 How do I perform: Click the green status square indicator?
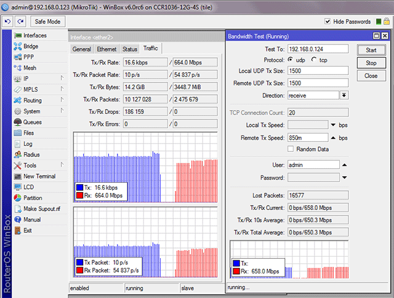(379, 22)
